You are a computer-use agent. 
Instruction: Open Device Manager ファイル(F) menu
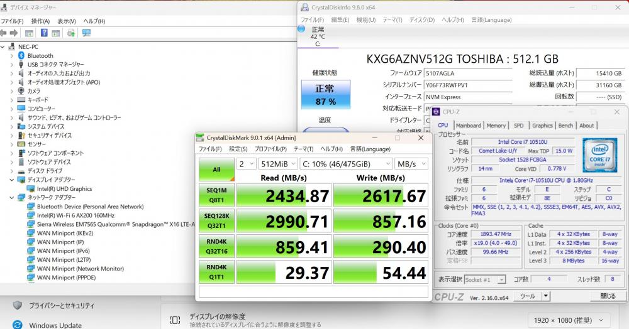(11, 21)
